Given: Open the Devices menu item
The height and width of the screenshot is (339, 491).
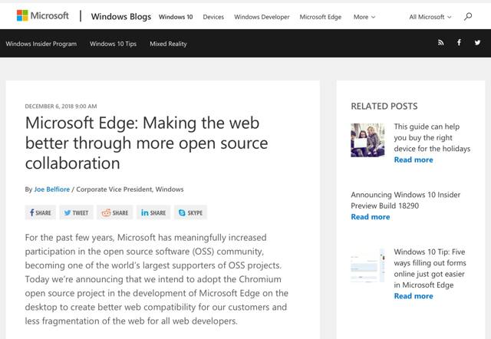Looking at the screenshot, I should [213, 16].
